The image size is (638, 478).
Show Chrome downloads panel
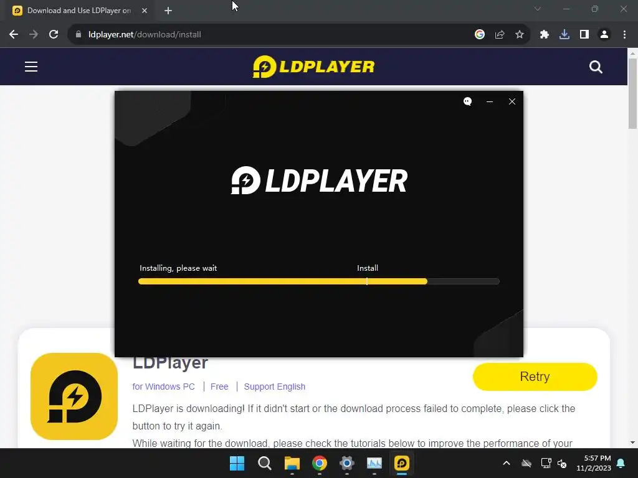(564, 35)
